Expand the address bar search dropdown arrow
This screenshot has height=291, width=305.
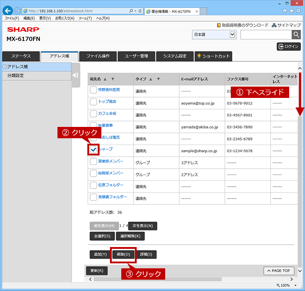click(x=135, y=11)
